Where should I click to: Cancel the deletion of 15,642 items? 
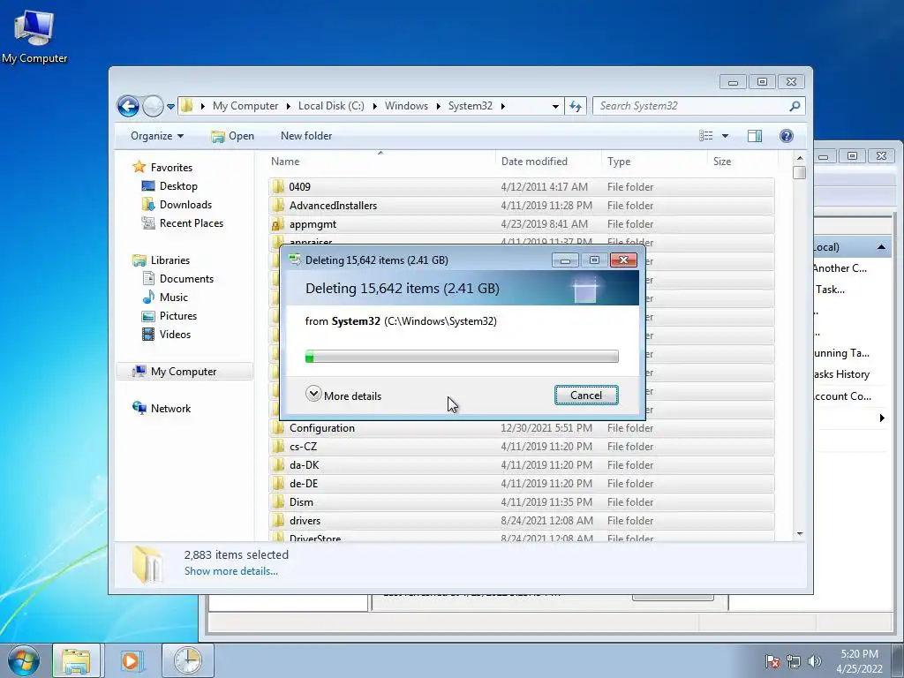click(x=586, y=395)
